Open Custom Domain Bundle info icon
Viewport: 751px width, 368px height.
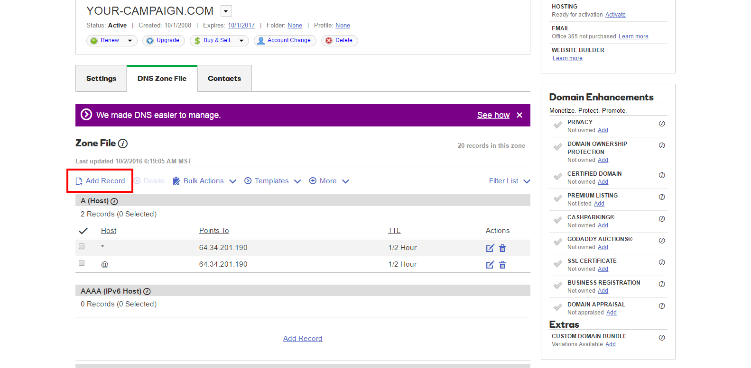pyautogui.click(x=662, y=338)
